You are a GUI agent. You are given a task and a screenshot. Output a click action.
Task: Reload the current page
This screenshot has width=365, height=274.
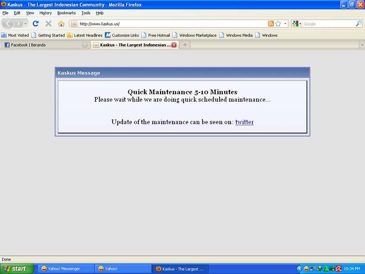point(35,23)
